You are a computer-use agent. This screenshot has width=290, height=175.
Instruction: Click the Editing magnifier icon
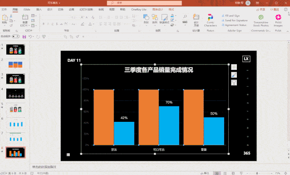(x=185, y=17)
